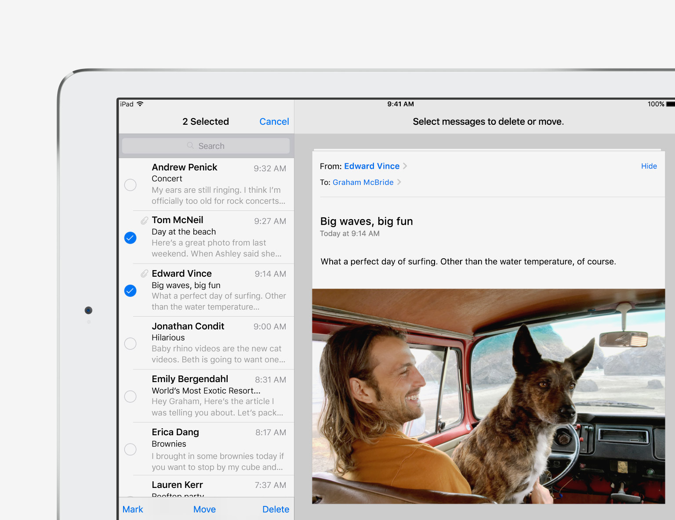Expand recipient chevron next to Graham McBride
Image resolution: width=675 pixels, height=520 pixels.
(x=399, y=182)
